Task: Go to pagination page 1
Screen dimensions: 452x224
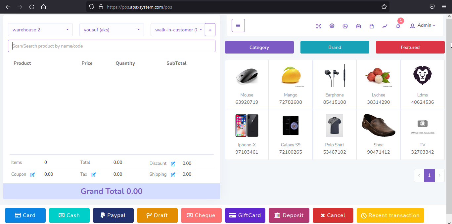Action: pyautogui.click(x=429, y=175)
